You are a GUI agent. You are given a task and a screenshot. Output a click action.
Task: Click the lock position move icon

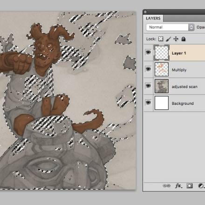tap(176, 39)
